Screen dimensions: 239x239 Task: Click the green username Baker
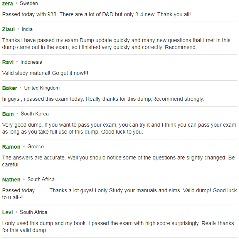click(x=10, y=88)
